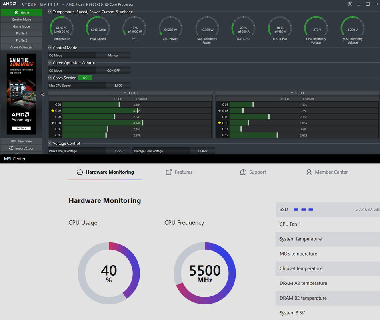Viewport: 380px width, 320px height.
Task: Select Chipset temperature row
Action: coord(328,269)
